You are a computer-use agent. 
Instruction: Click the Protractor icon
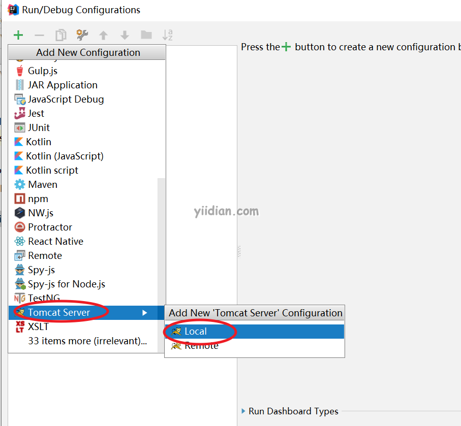tap(20, 227)
